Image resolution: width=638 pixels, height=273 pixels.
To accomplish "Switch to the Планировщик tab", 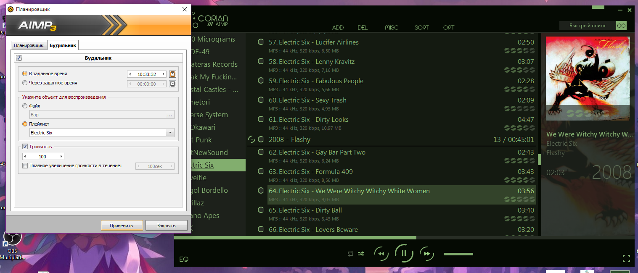I will [29, 45].
